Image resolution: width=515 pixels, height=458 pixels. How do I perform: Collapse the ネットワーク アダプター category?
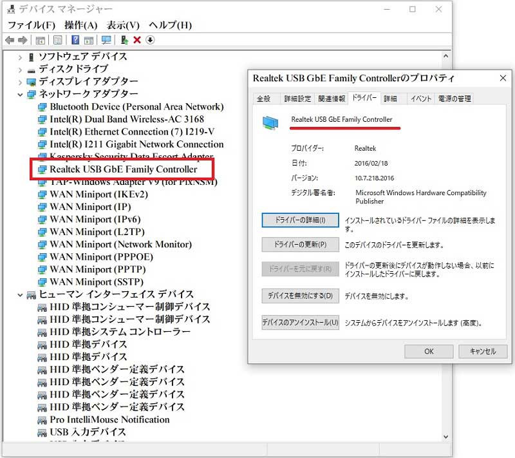point(20,95)
